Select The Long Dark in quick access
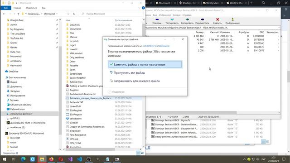The width and height of the screenshot is (290, 163). (17, 34)
